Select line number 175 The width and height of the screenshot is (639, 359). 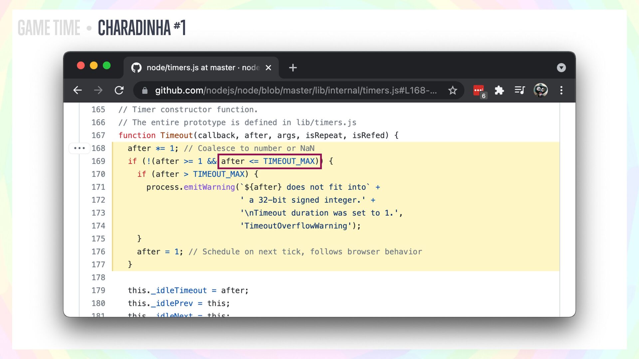pyautogui.click(x=98, y=239)
